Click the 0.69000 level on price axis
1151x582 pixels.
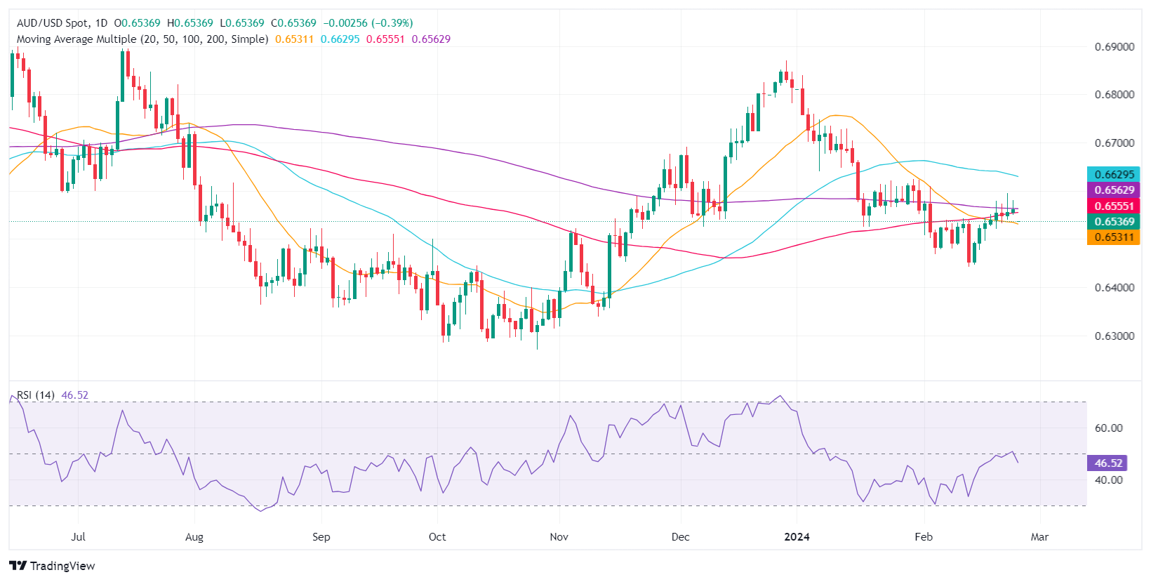[1115, 47]
